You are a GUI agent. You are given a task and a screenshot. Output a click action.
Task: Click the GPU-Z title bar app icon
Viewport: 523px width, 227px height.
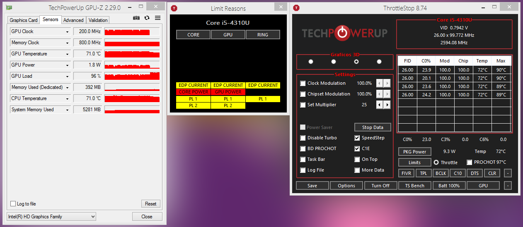point(9,7)
